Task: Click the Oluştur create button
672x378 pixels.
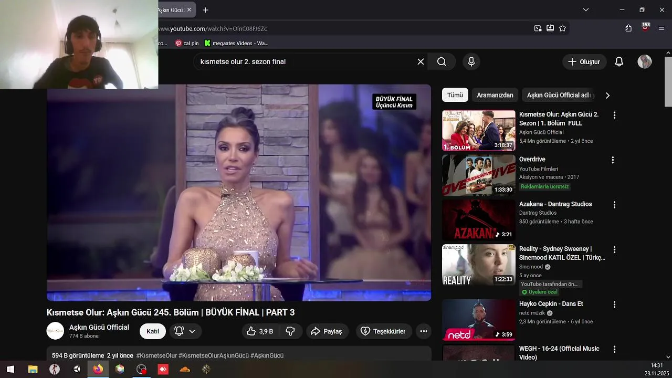Action: [x=584, y=61]
